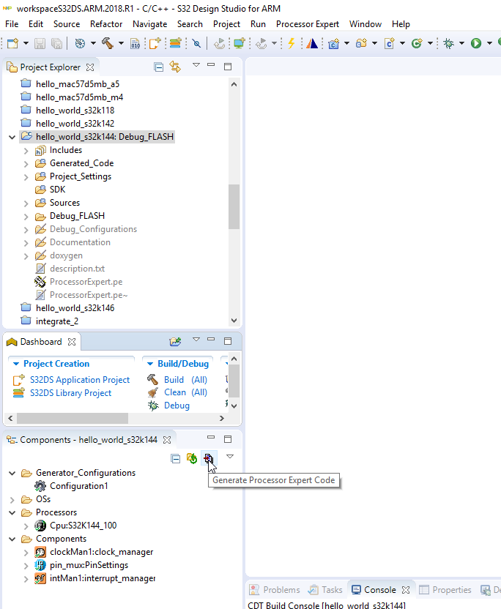Click S32DS Application Project link
The width and height of the screenshot is (501, 609).
click(80, 380)
